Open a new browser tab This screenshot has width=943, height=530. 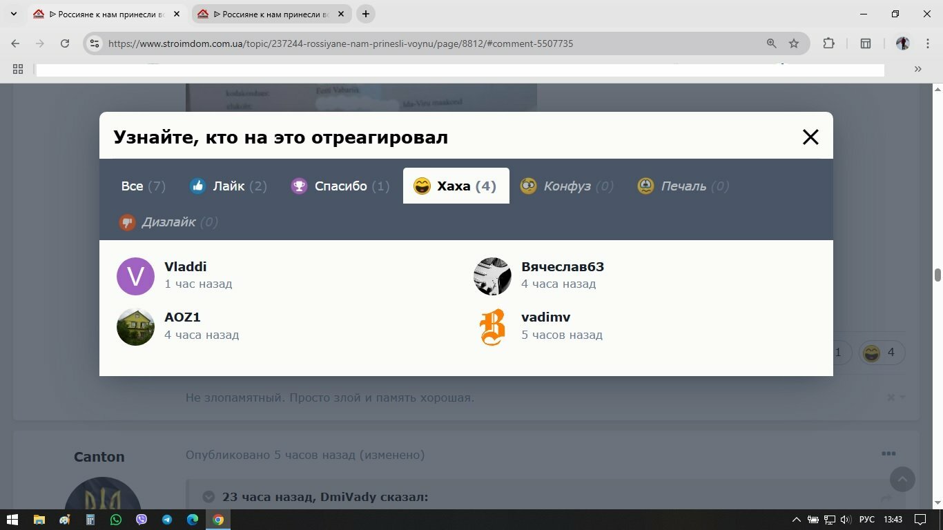click(366, 14)
